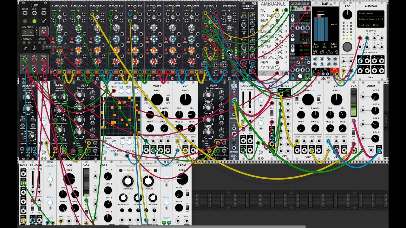
Task: Toggle the Ambuance BYPASS button
Action: click(277, 21)
